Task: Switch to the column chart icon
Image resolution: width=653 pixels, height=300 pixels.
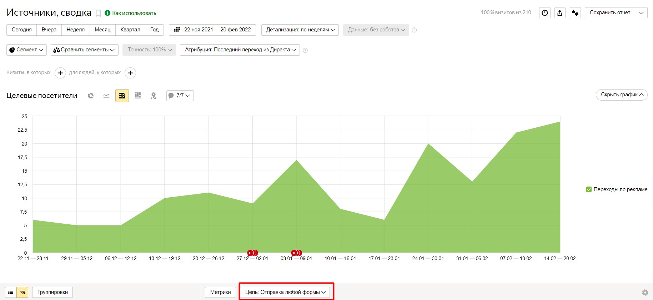Action: 138,96
